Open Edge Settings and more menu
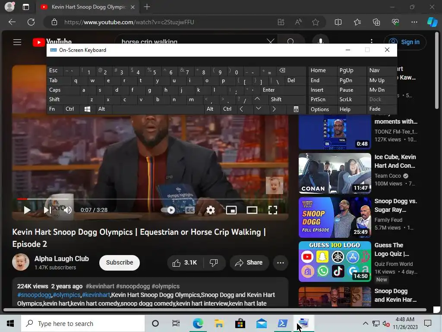Screen dimensions: 442x332 pos(414,22)
